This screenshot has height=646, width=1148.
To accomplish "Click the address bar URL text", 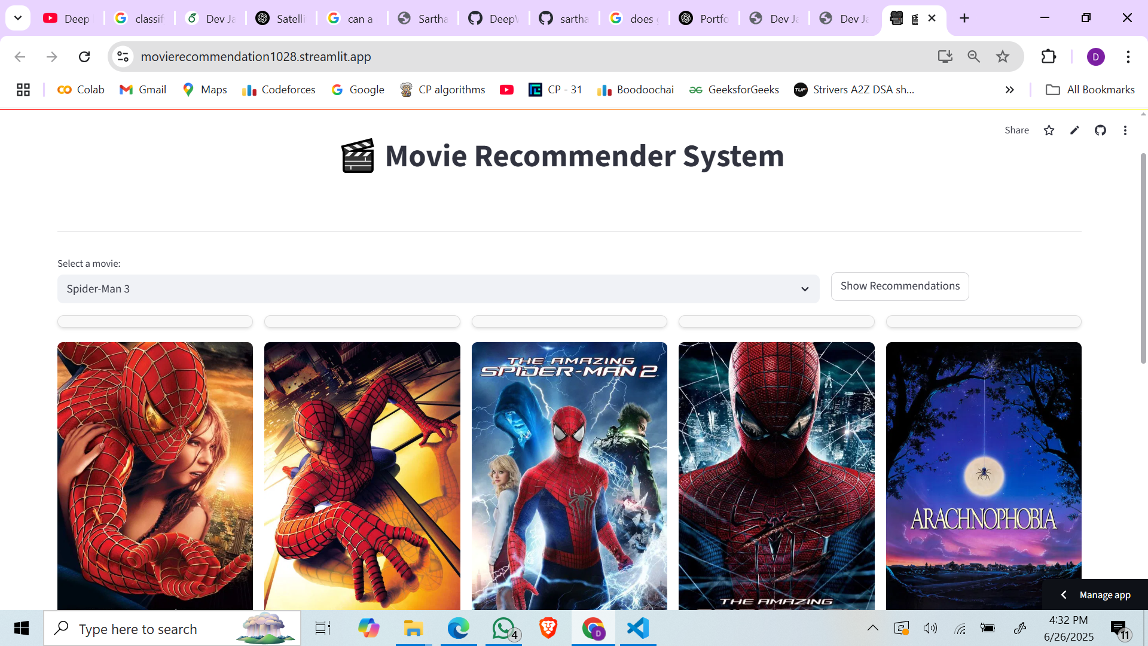I will [256, 56].
